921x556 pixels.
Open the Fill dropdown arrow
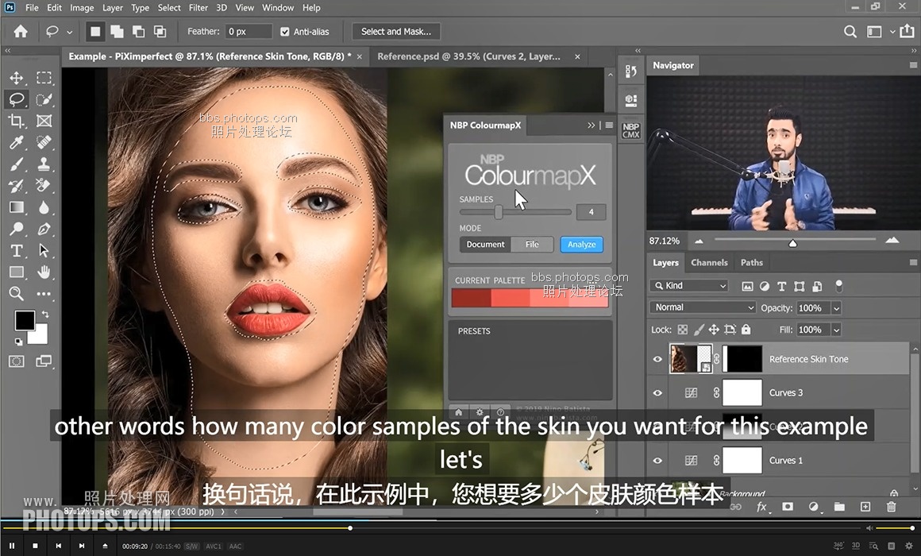coord(836,330)
